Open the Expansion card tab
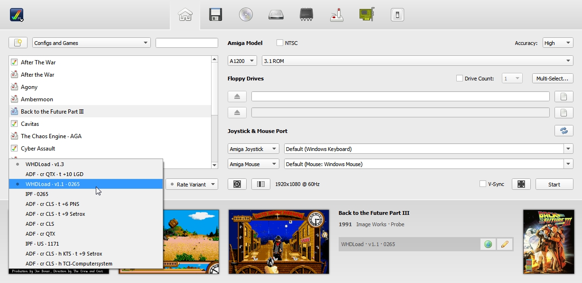582x283 pixels. [x=367, y=15]
